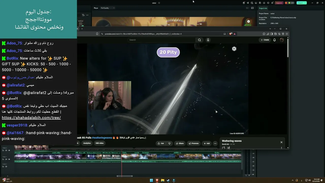Toggle loop for the Wuthering waves playlist
The height and width of the screenshot is (183, 325).
point(223,148)
